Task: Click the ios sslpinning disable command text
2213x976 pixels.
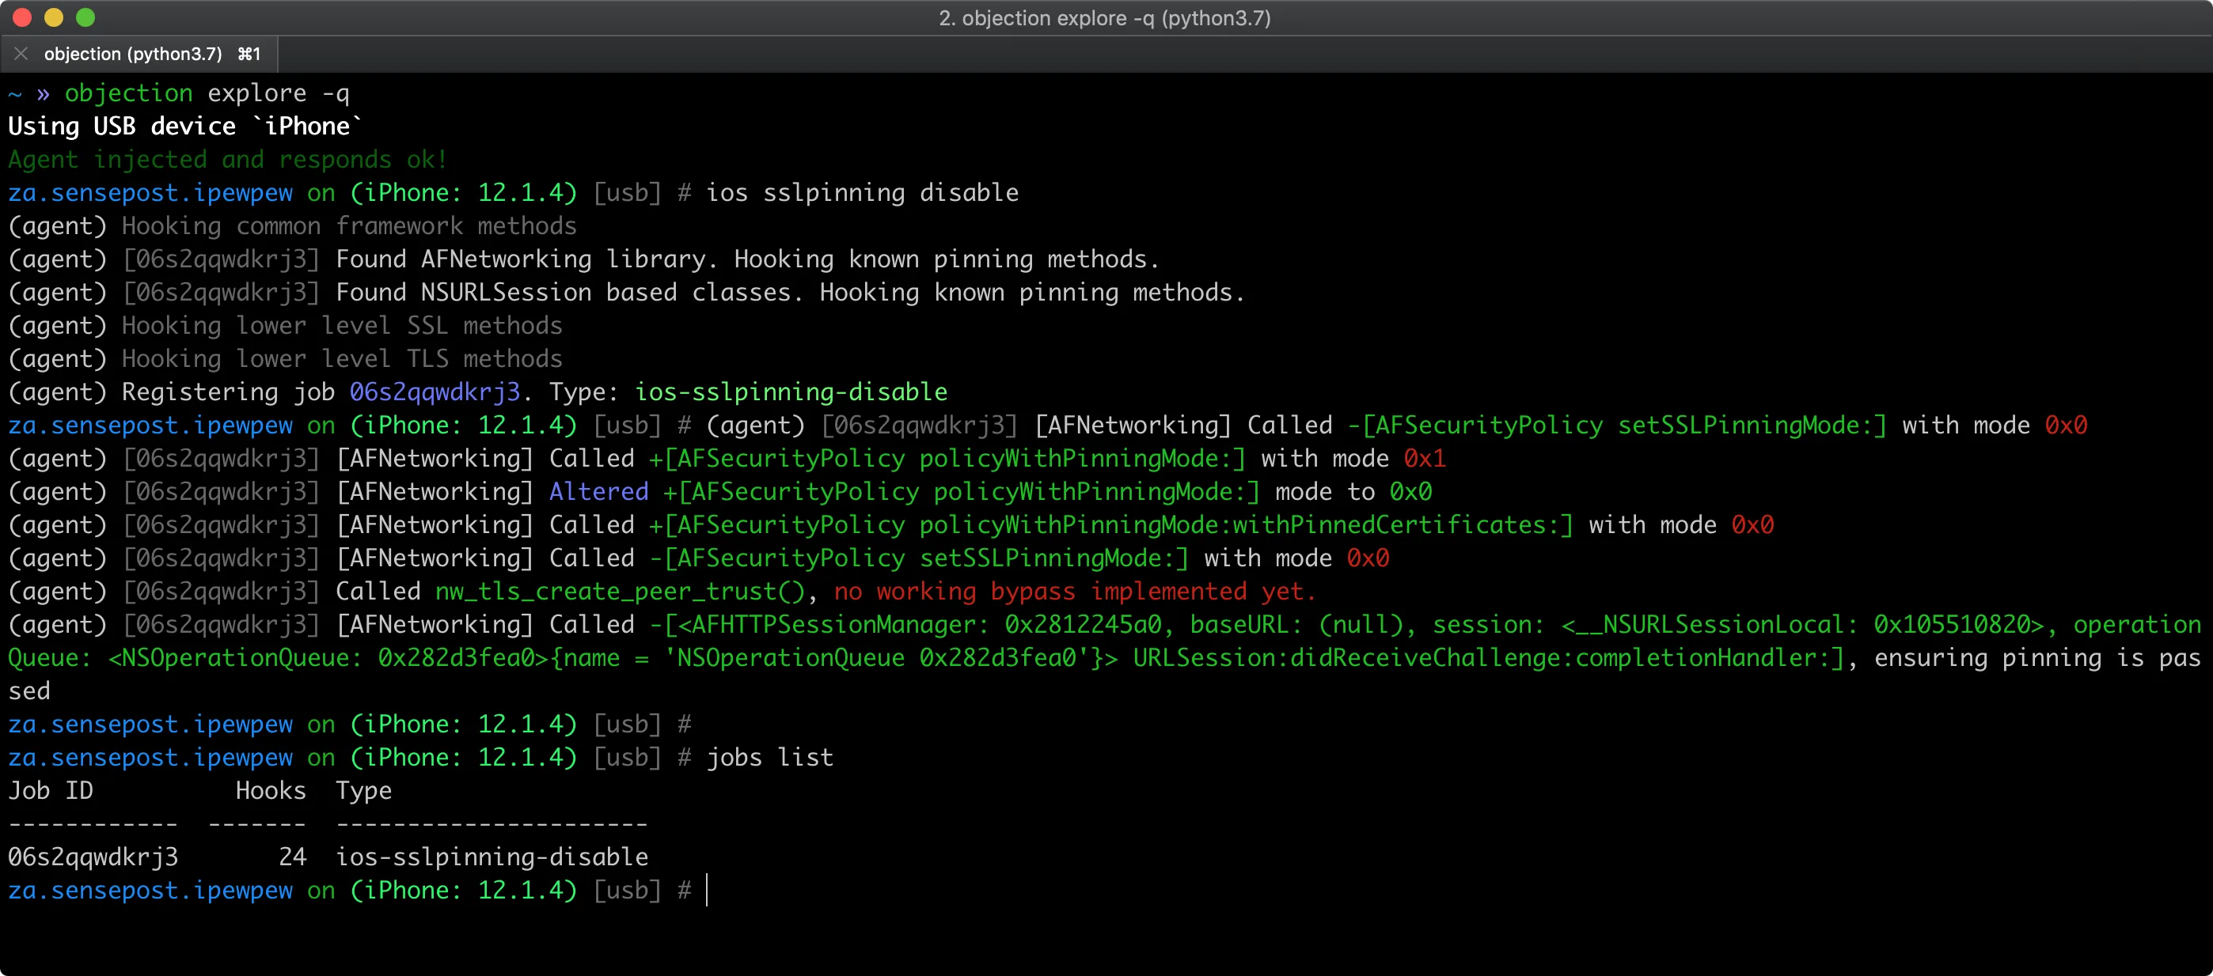Action: tap(863, 192)
